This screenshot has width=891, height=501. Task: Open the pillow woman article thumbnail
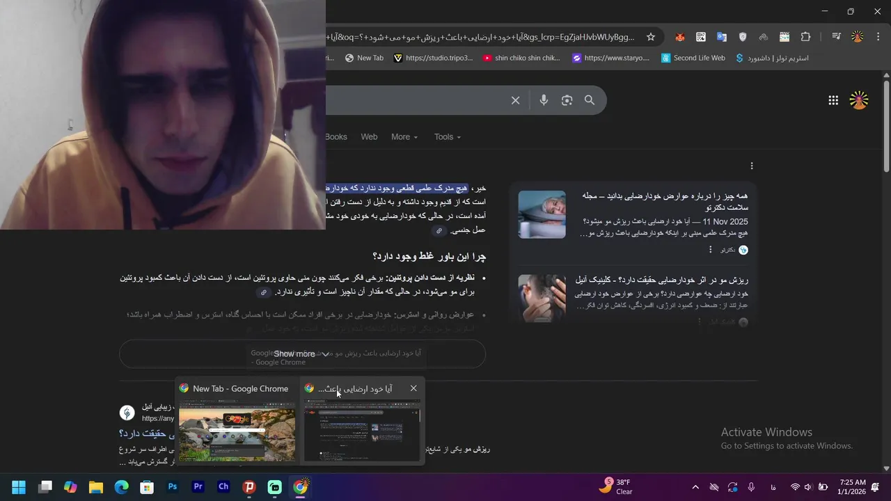point(542,214)
